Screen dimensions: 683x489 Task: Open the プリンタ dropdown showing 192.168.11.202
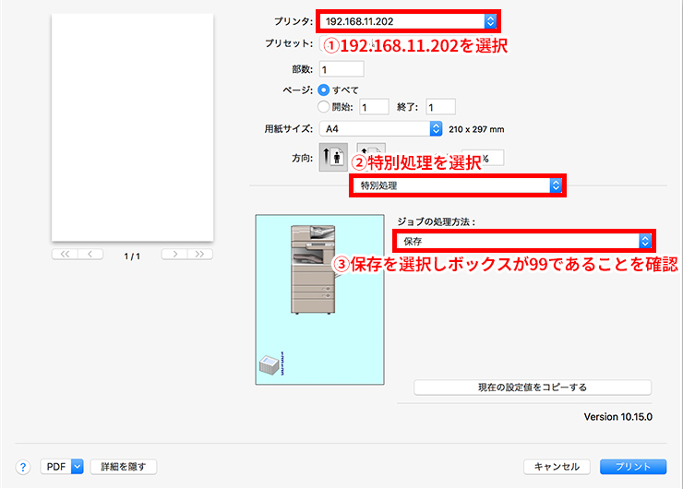tap(408, 19)
